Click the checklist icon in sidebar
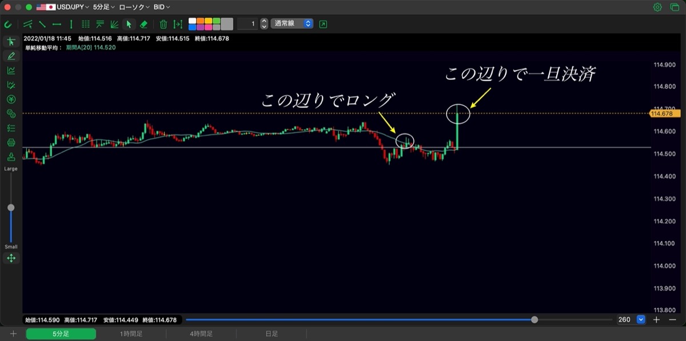Image resolution: width=686 pixels, height=341 pixels. (x=11, y=128)
